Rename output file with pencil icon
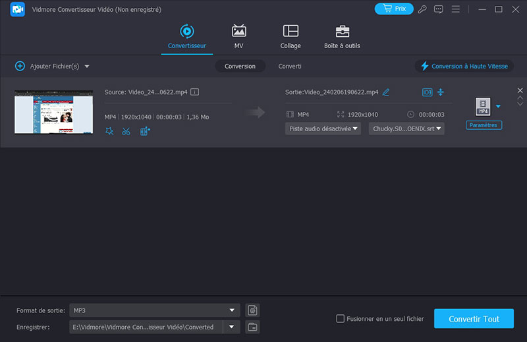527x342 pixels. [386, 92]
